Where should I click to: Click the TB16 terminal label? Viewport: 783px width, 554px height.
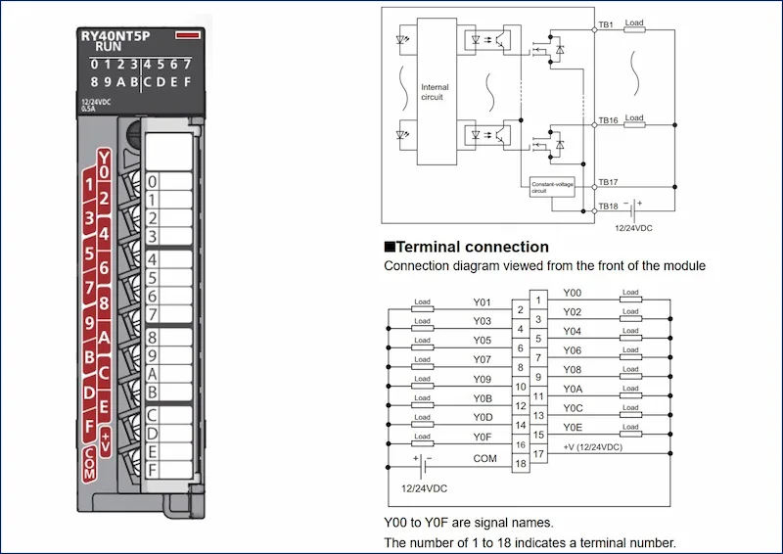(x=608, y=120)
